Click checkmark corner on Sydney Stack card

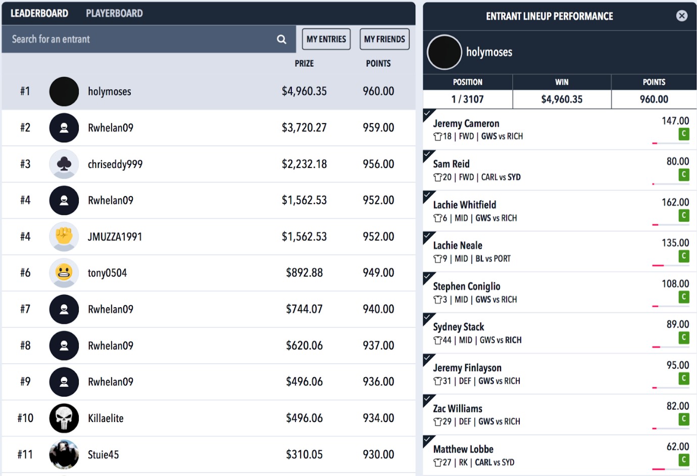pyautogui.click(x=428, y=318)
